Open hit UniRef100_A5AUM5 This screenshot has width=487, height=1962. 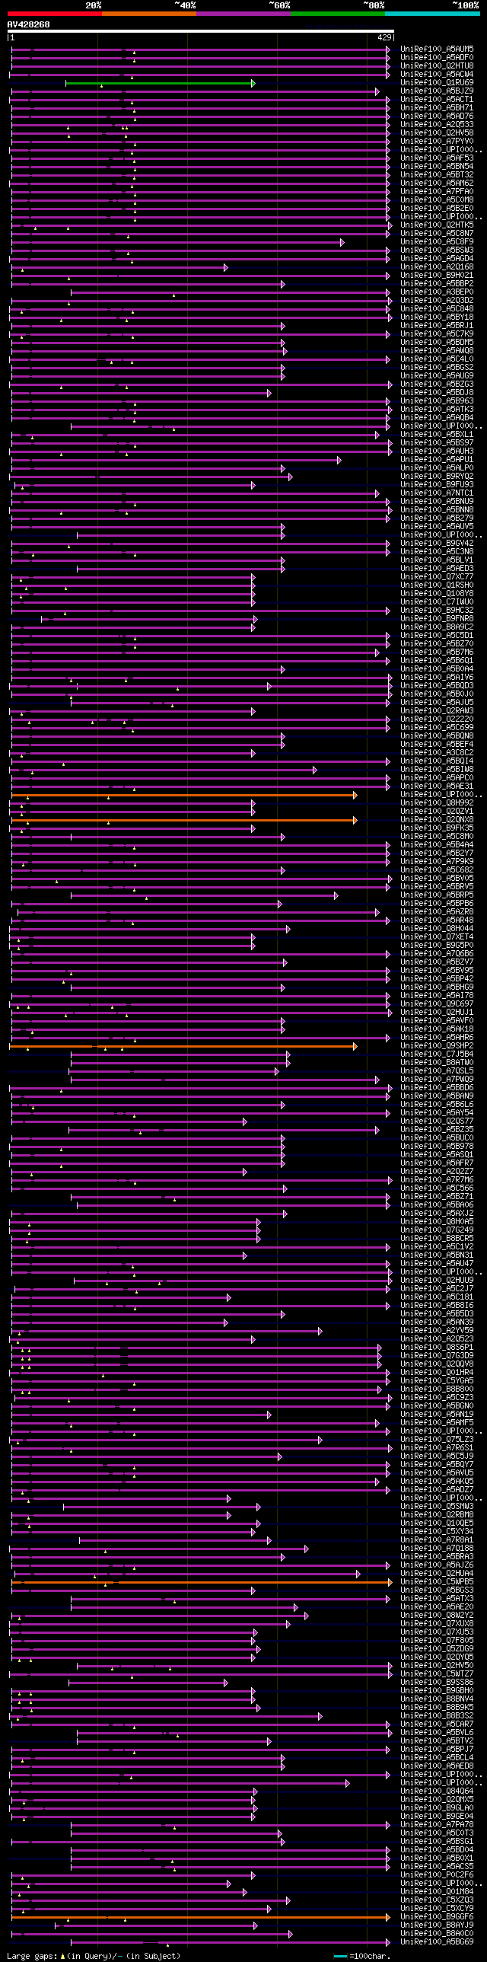click(x=437, y=49)
